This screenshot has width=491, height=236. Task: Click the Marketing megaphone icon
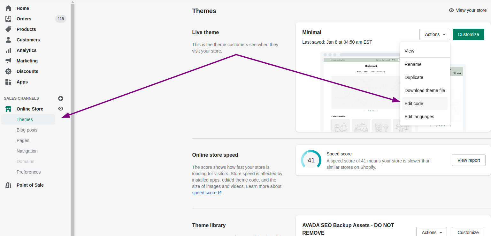(8, 61)
